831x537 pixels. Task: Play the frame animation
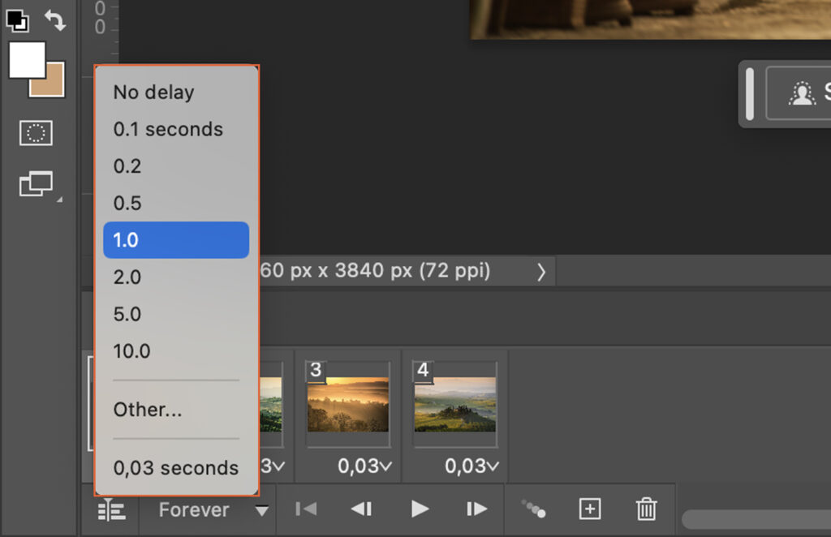[x=420, y=509]
